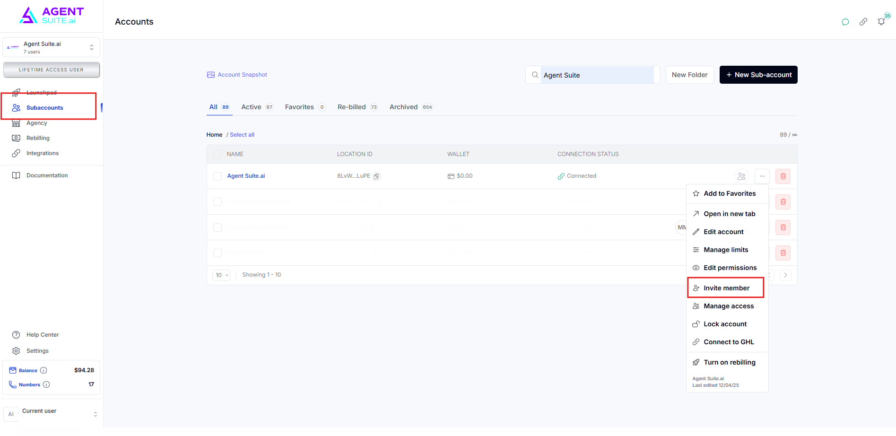This screenshot has width=896, height=436.
Task: Open Manage access menu entry
Action: click(x=727, y=306)
